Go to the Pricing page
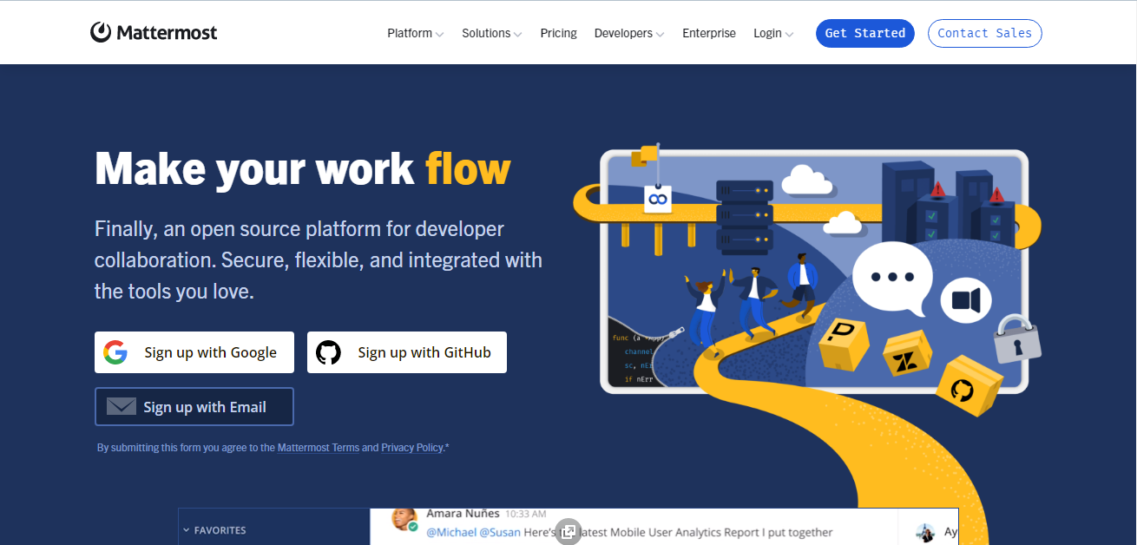This screenshot has width=1137, height=545. coord(558,33)
